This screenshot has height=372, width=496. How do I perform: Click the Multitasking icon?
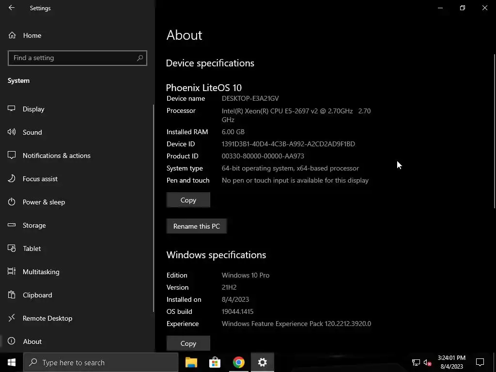12,271
